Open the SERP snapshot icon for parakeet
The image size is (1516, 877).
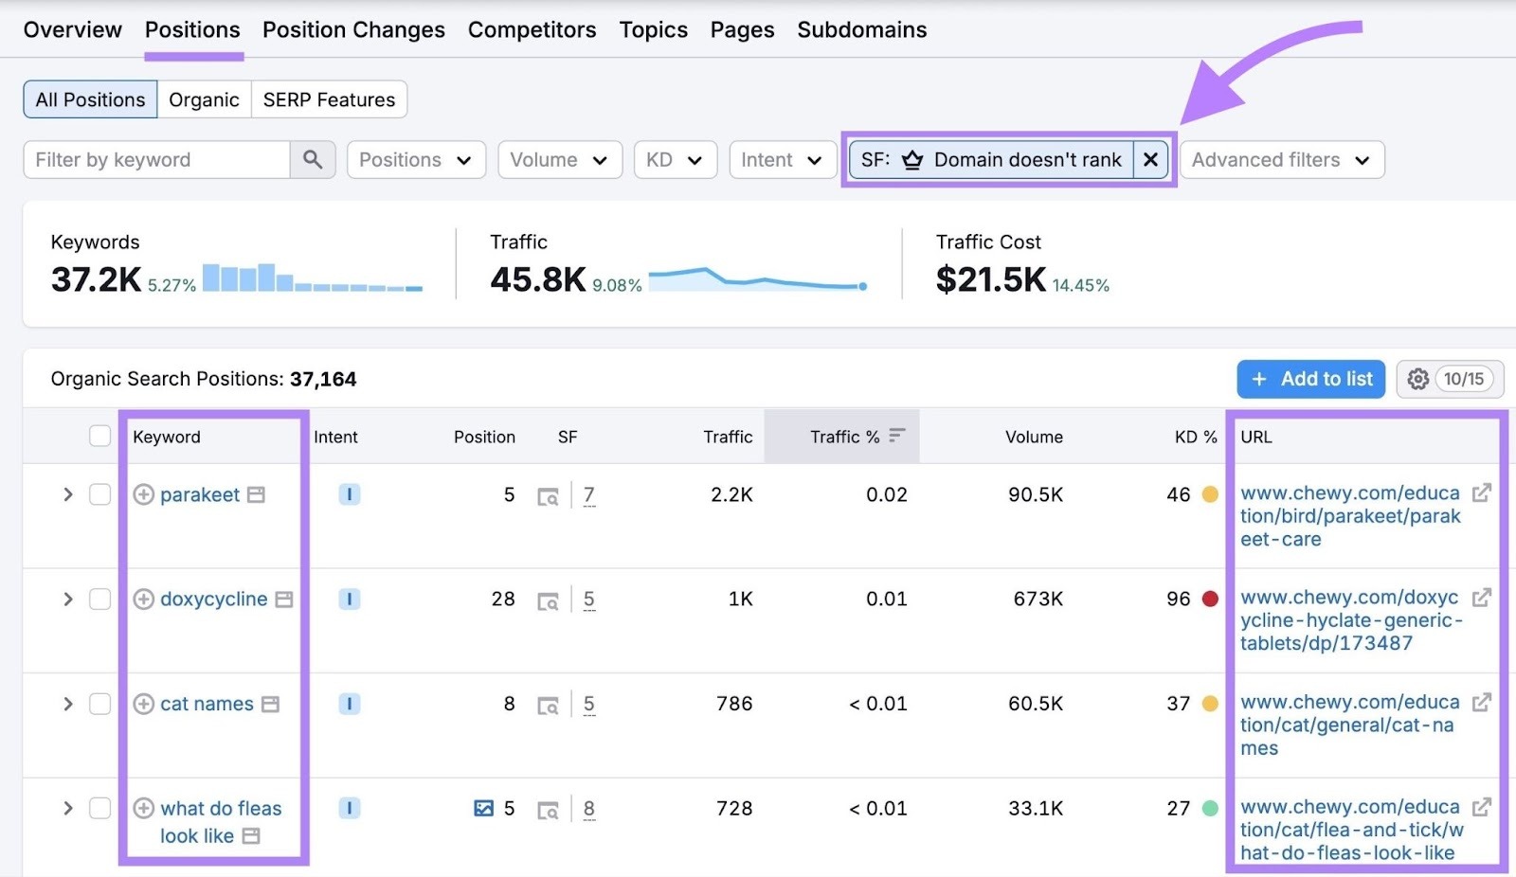tap(550, 494)
